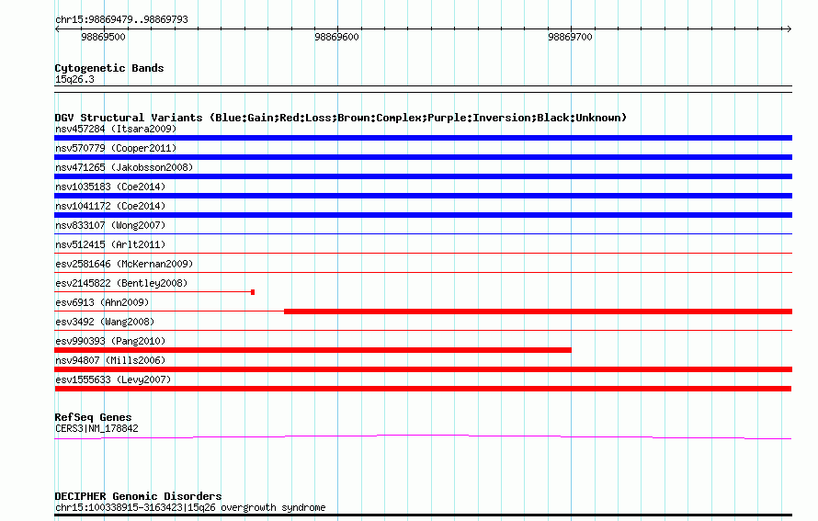Click the small red end marker of esv2145822
Image resolution: width=818 pixels, height=521 pixels.
(253, 292)
